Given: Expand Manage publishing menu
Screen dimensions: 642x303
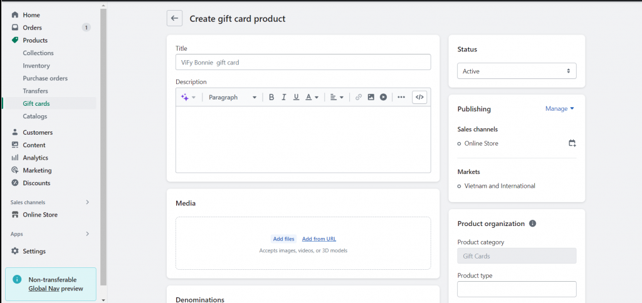Looking at the screenshot, I should 560,109.
